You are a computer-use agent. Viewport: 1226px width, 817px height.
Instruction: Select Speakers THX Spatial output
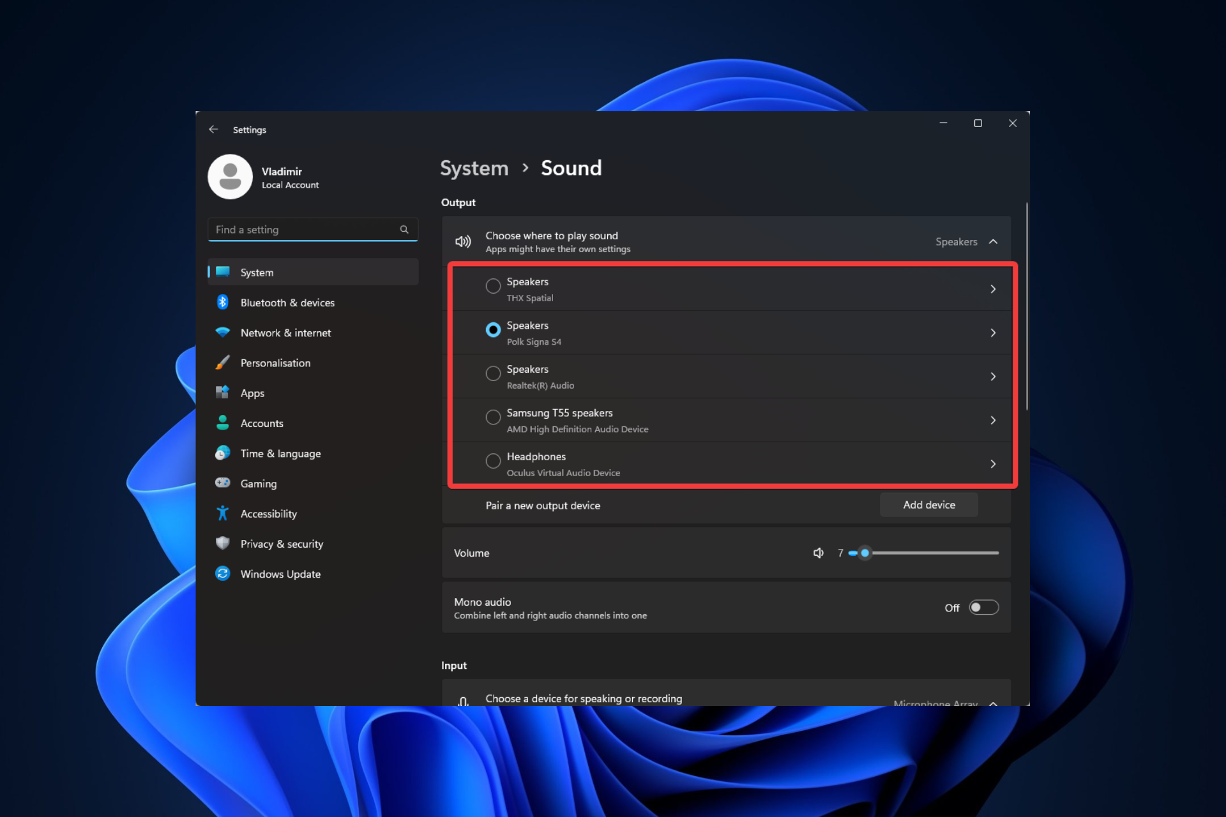point(492,288)
